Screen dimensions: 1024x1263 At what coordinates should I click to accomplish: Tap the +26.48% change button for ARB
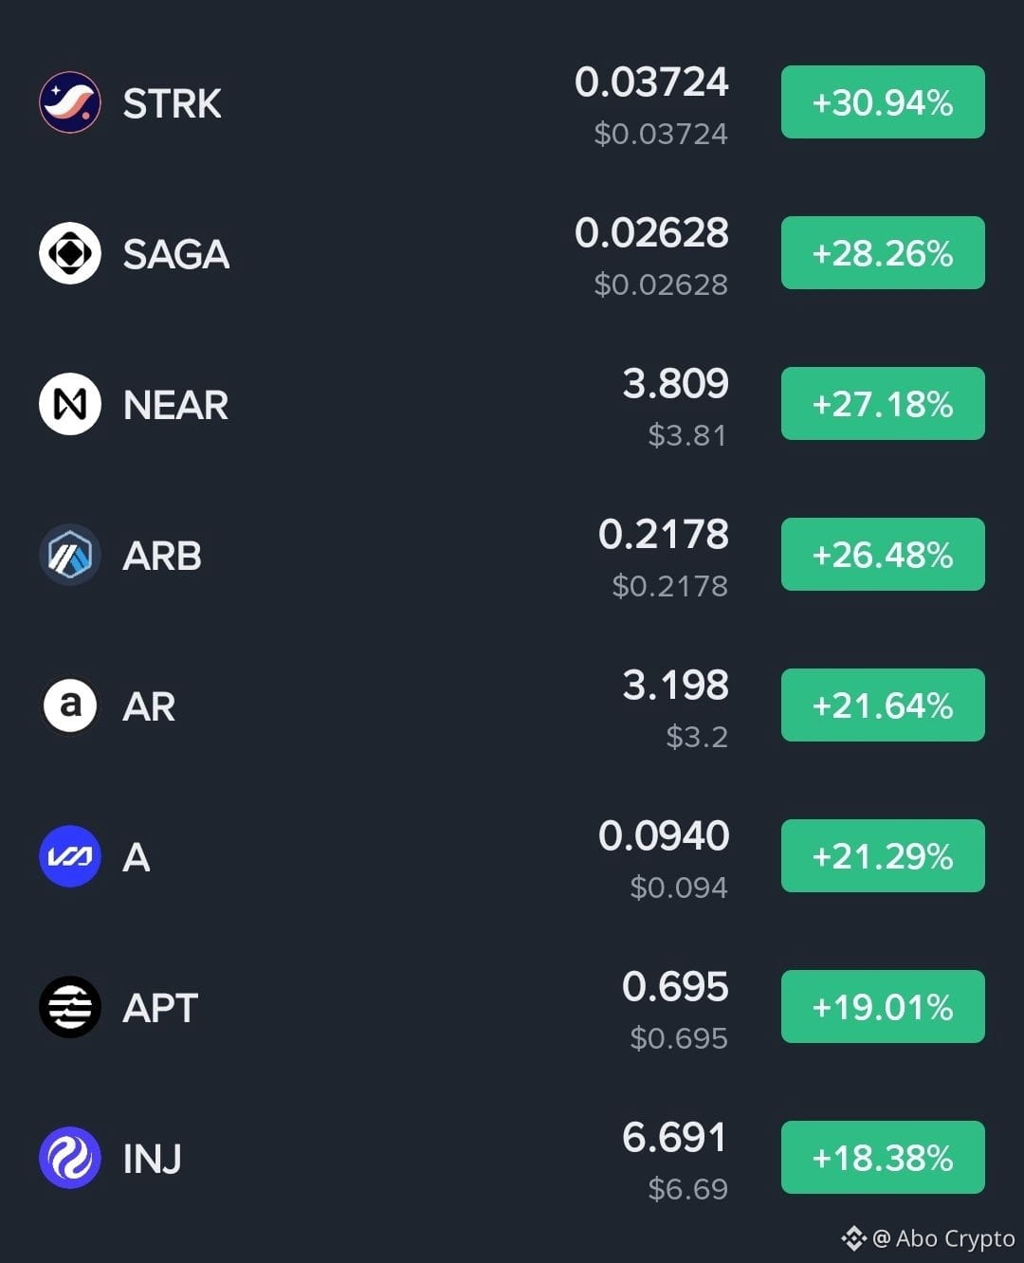pyautogui.click(x=883, y=555)
